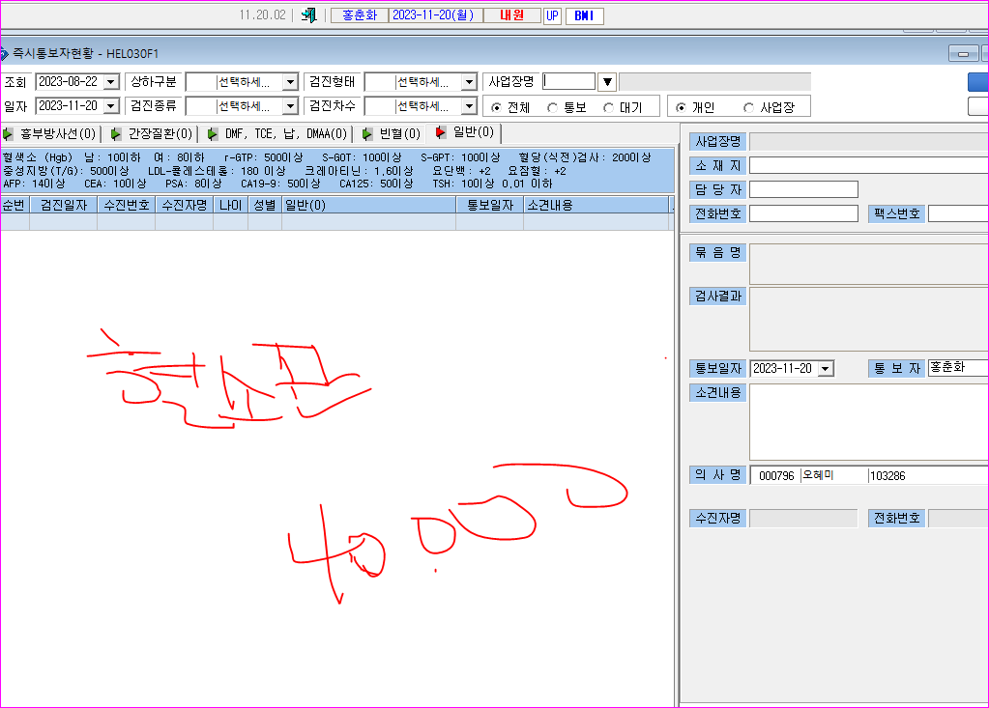Click the UP button in top bar
The height and width of the screenshot is (708, 989).
point(553,15)
